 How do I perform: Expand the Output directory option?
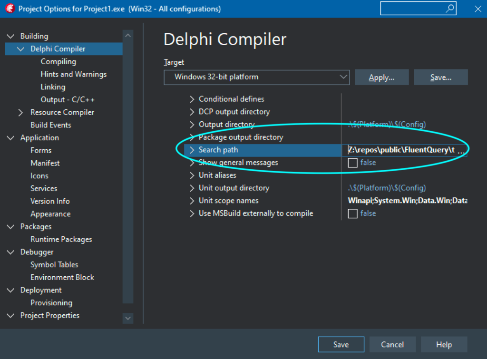click(x=192, y=125)
